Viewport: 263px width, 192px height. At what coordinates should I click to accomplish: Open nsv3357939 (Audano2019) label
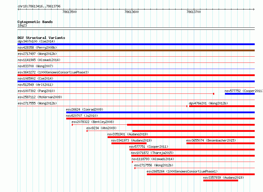click(223, 178)
